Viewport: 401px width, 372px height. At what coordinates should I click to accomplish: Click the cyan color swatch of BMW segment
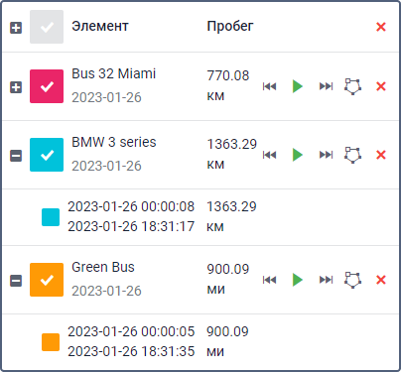(51, 217)
